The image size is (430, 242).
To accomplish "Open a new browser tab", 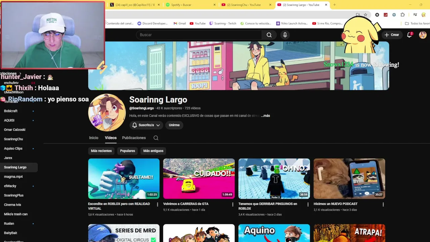I will tap(334, 5).
